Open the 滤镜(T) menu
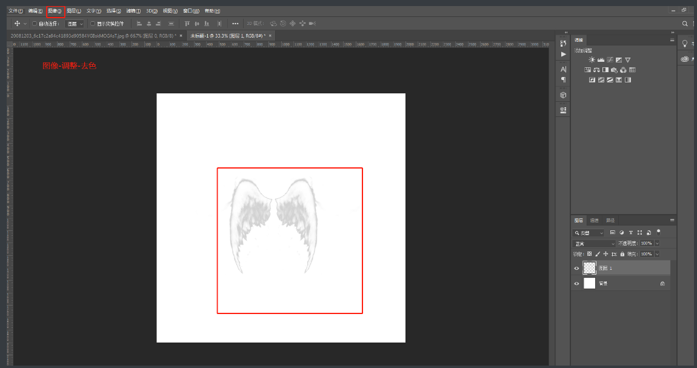The width and height of the screenshot is (697, 368). pyautogui.click(x=133, y=11)
